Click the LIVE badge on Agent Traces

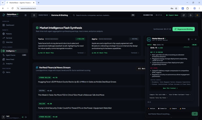click(x=24, y=55)
